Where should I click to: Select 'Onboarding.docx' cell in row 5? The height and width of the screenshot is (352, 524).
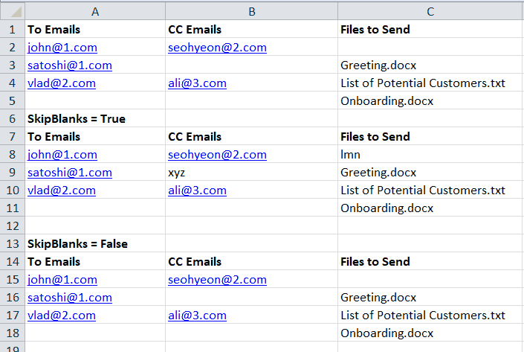(386, 101)
